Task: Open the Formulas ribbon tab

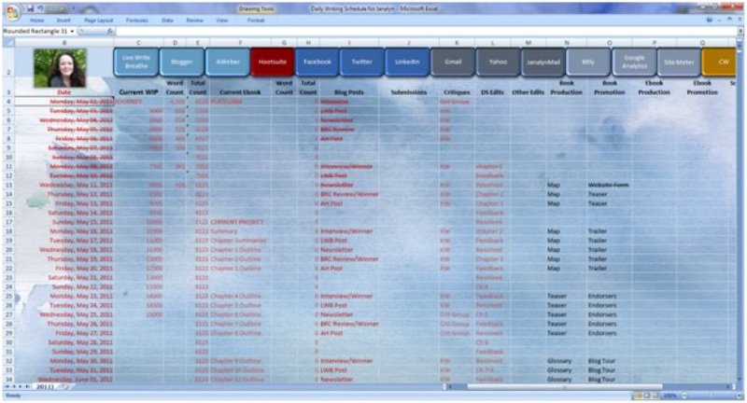Action: tap(136, 21)
